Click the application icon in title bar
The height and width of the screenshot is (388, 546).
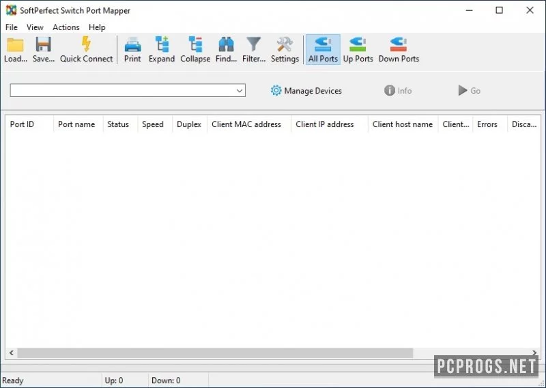pos(11,10)
